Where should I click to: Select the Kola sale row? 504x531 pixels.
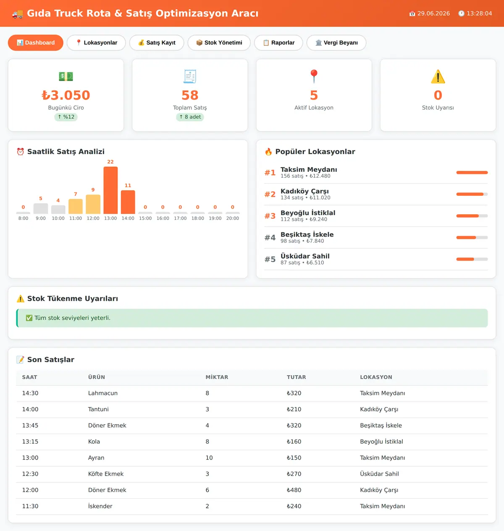[252, 442]
